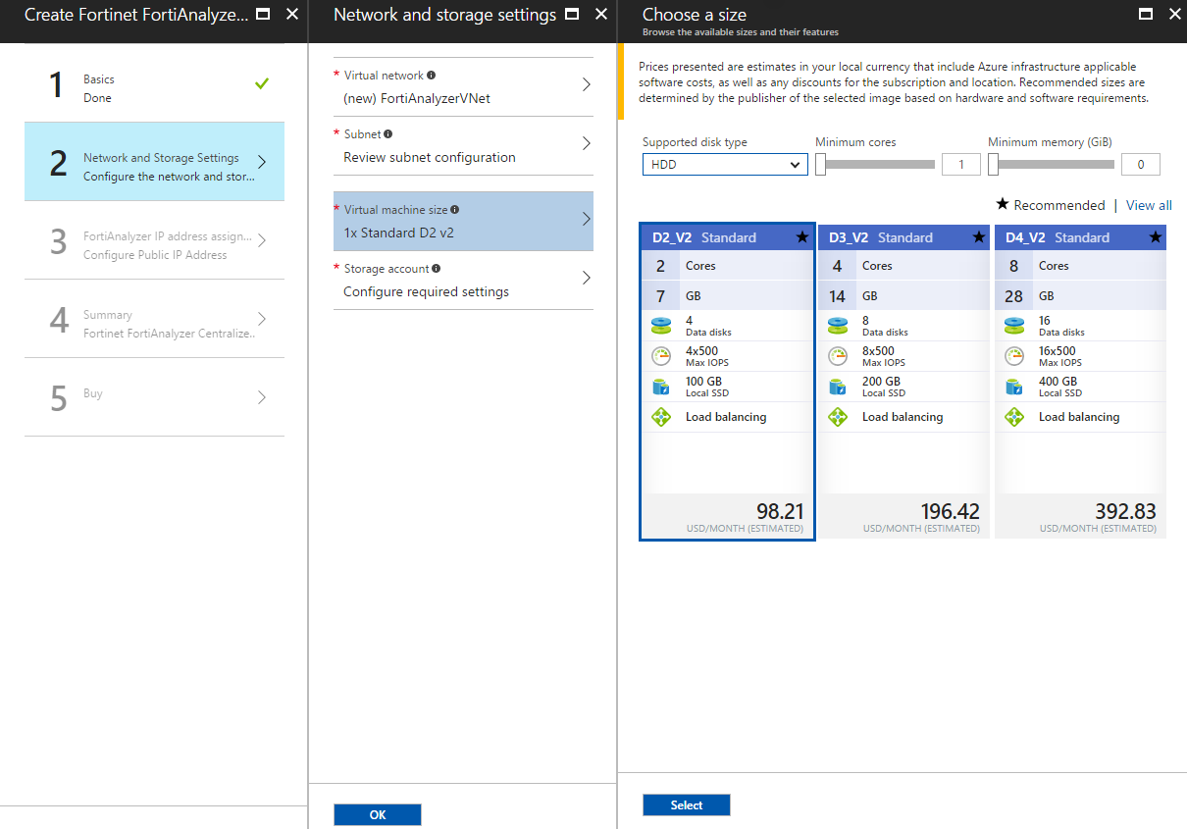Click the info icon beside Subnet label
The width and height of the screenshot is (1187, 829).
point(388,134)
